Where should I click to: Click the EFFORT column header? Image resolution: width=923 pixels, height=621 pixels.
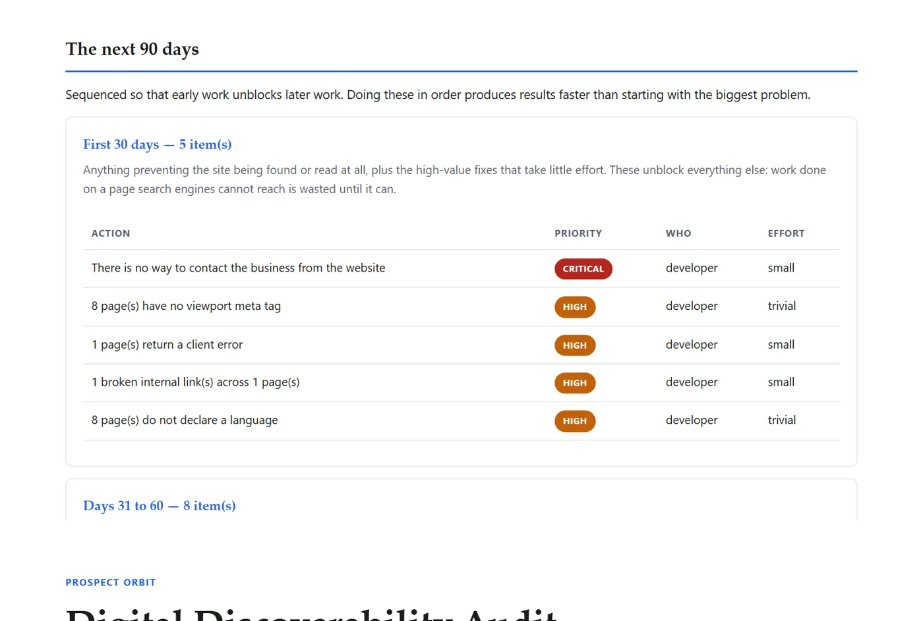click(787, 233)
